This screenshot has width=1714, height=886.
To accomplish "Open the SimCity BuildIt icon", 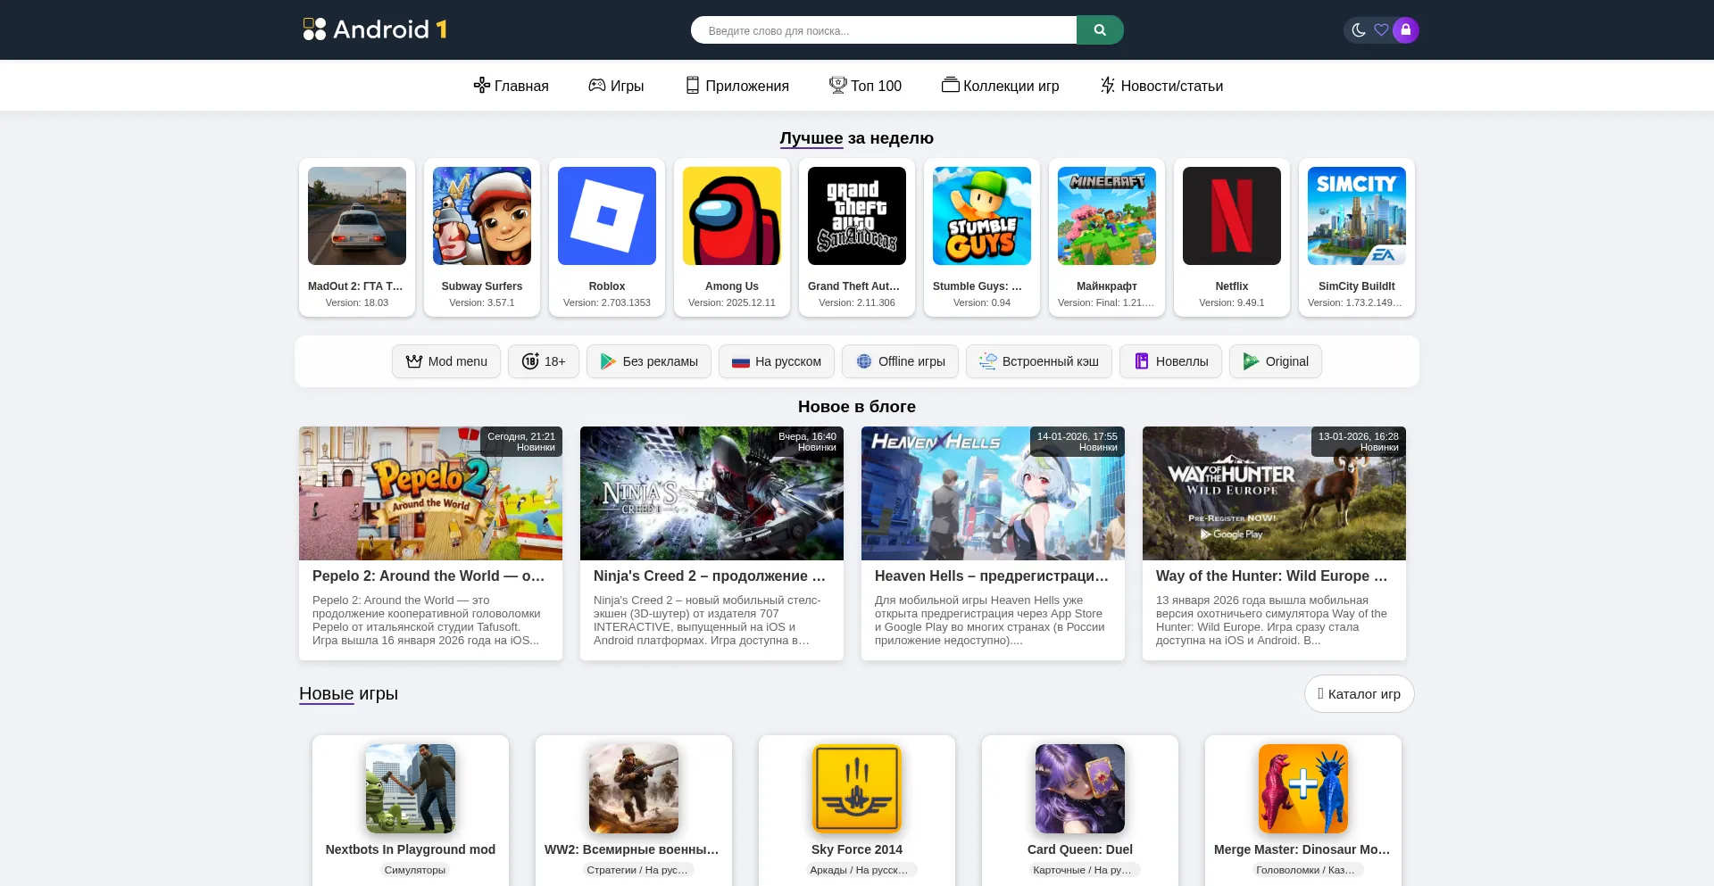I will 1357,216.
